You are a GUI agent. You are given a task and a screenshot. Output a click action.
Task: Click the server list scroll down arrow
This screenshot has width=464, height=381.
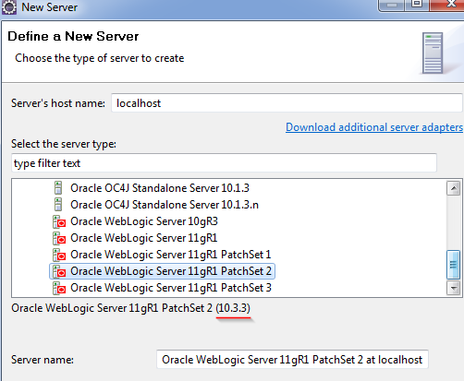pos(453,288)
